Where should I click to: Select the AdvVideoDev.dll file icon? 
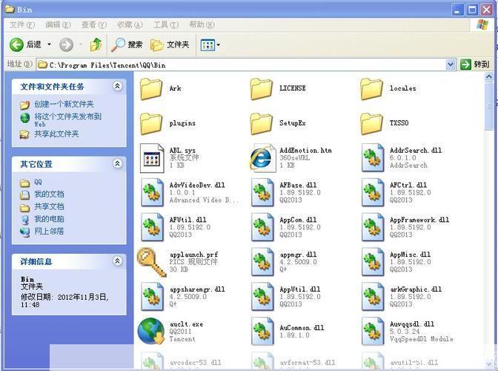click(152, 192)
